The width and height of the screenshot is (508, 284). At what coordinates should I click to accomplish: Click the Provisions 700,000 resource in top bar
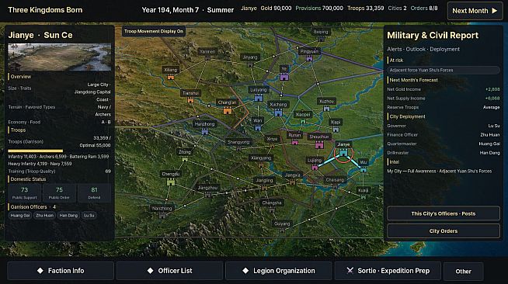319,8
